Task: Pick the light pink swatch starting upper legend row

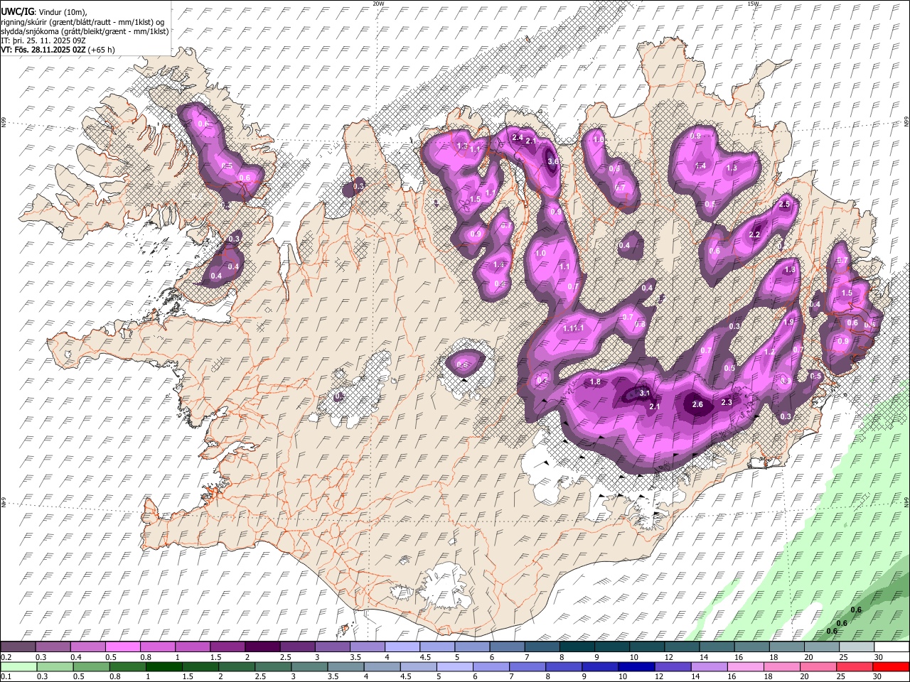Action: pos(17,647)
